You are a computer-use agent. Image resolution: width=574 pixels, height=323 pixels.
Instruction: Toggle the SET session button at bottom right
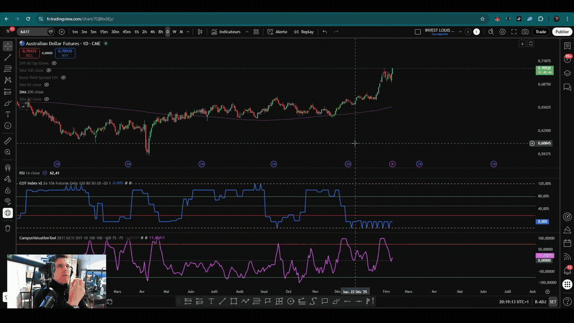[x=553, y=302]
